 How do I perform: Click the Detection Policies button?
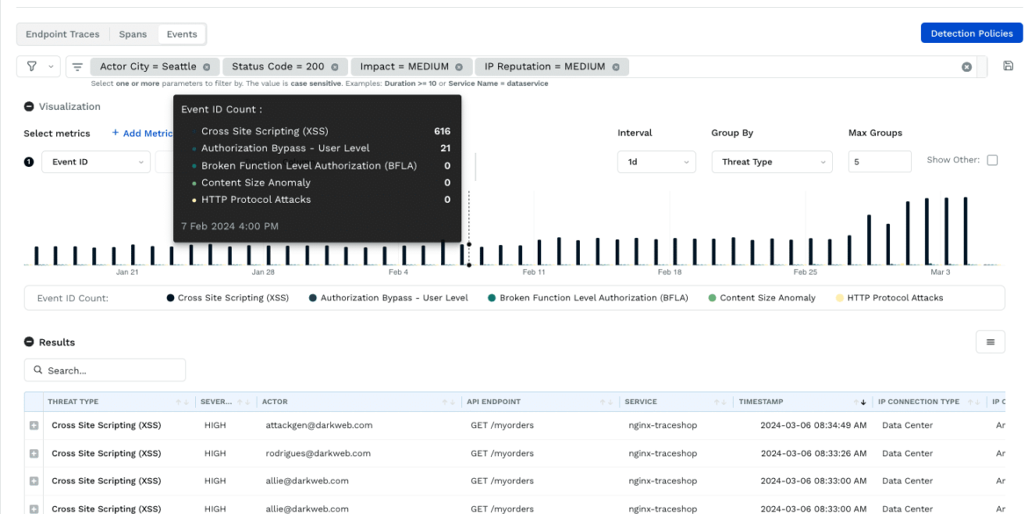[x=971, y=33]
